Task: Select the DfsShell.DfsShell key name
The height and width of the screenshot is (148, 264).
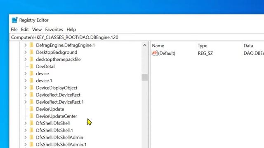Action: [53, 123]
